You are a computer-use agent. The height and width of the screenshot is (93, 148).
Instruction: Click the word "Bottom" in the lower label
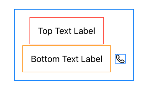[45, 59]
